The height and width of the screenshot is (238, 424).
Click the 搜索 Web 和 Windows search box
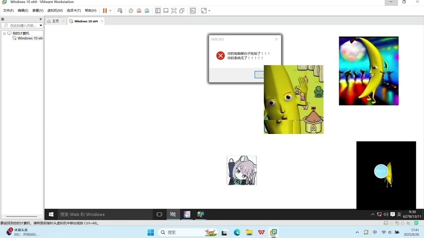[x=105, y=214]
